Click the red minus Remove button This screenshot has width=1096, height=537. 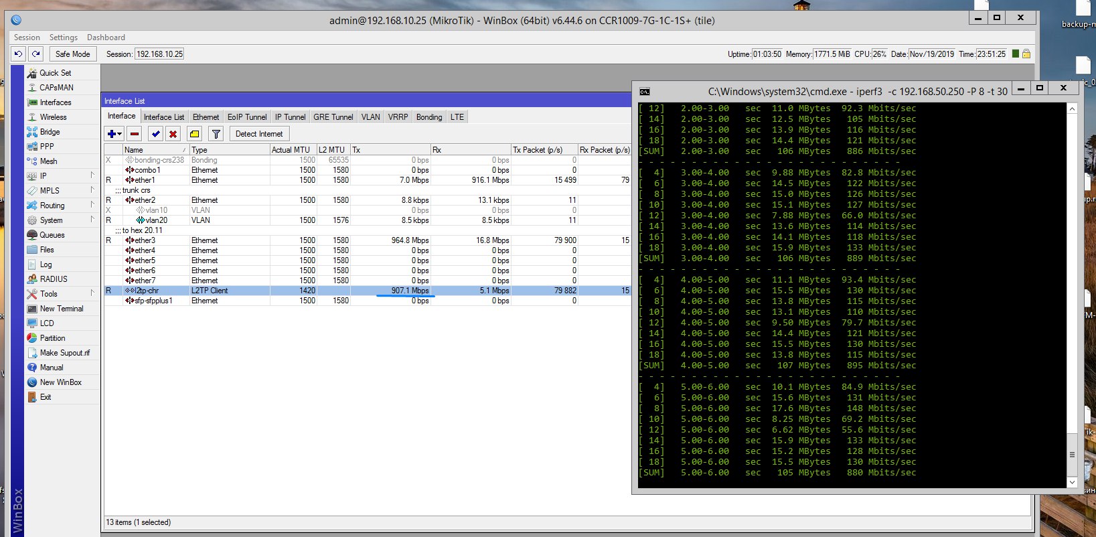[x=135, y=133]
